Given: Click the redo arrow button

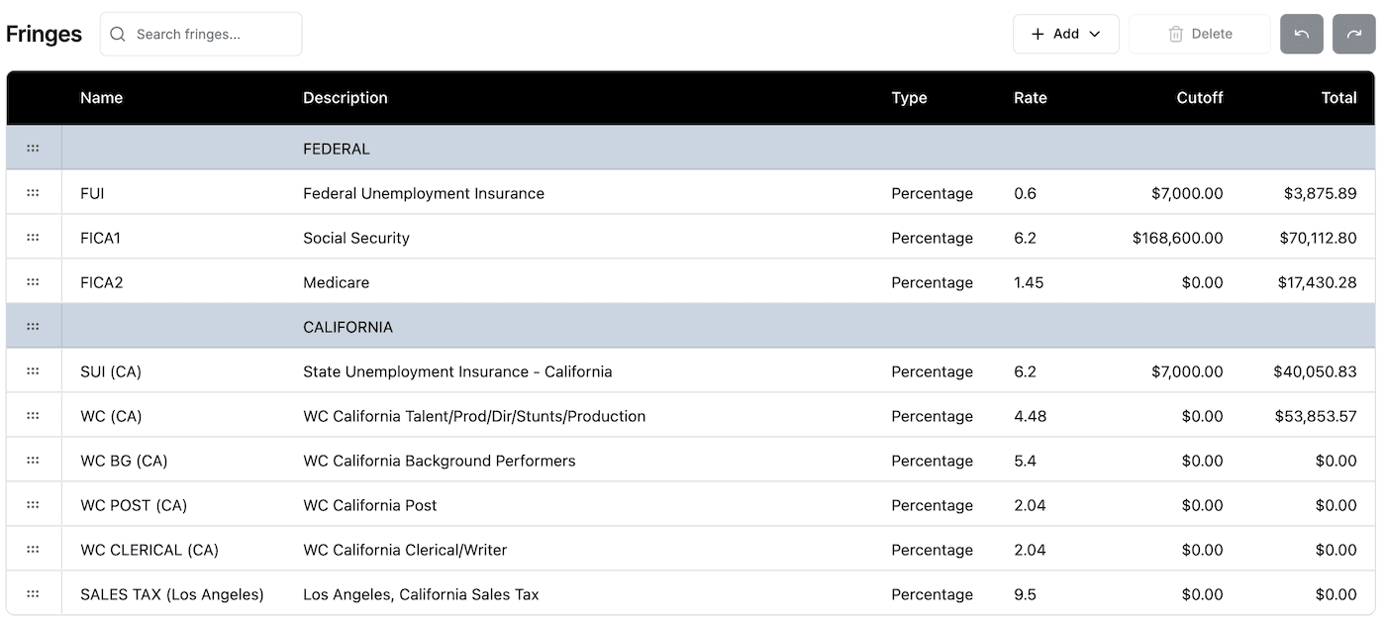Looking at the screenshot, I should click(1353, 34).
